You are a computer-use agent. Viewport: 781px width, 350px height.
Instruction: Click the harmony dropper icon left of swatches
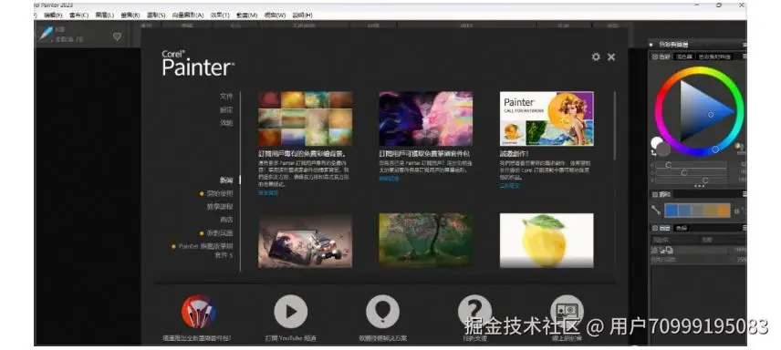[x=656, y=211]
